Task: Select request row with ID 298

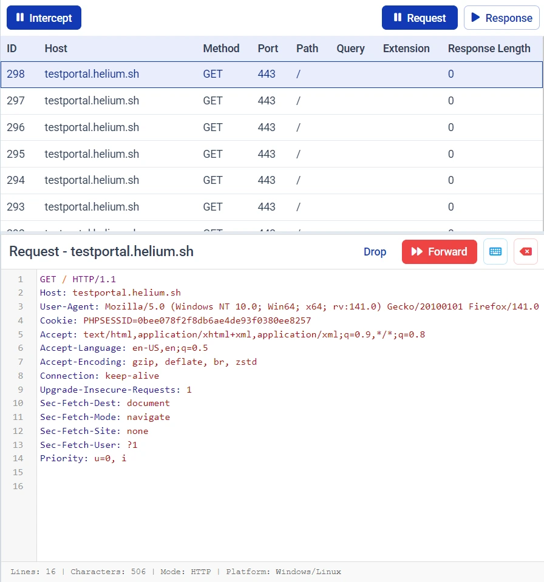Action: (x=272, y=74)
